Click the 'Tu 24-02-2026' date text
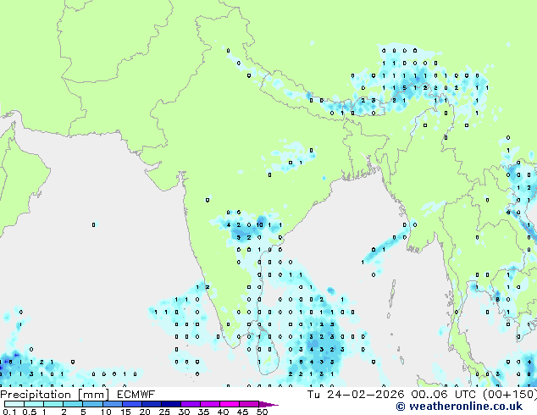 (356, 395)
